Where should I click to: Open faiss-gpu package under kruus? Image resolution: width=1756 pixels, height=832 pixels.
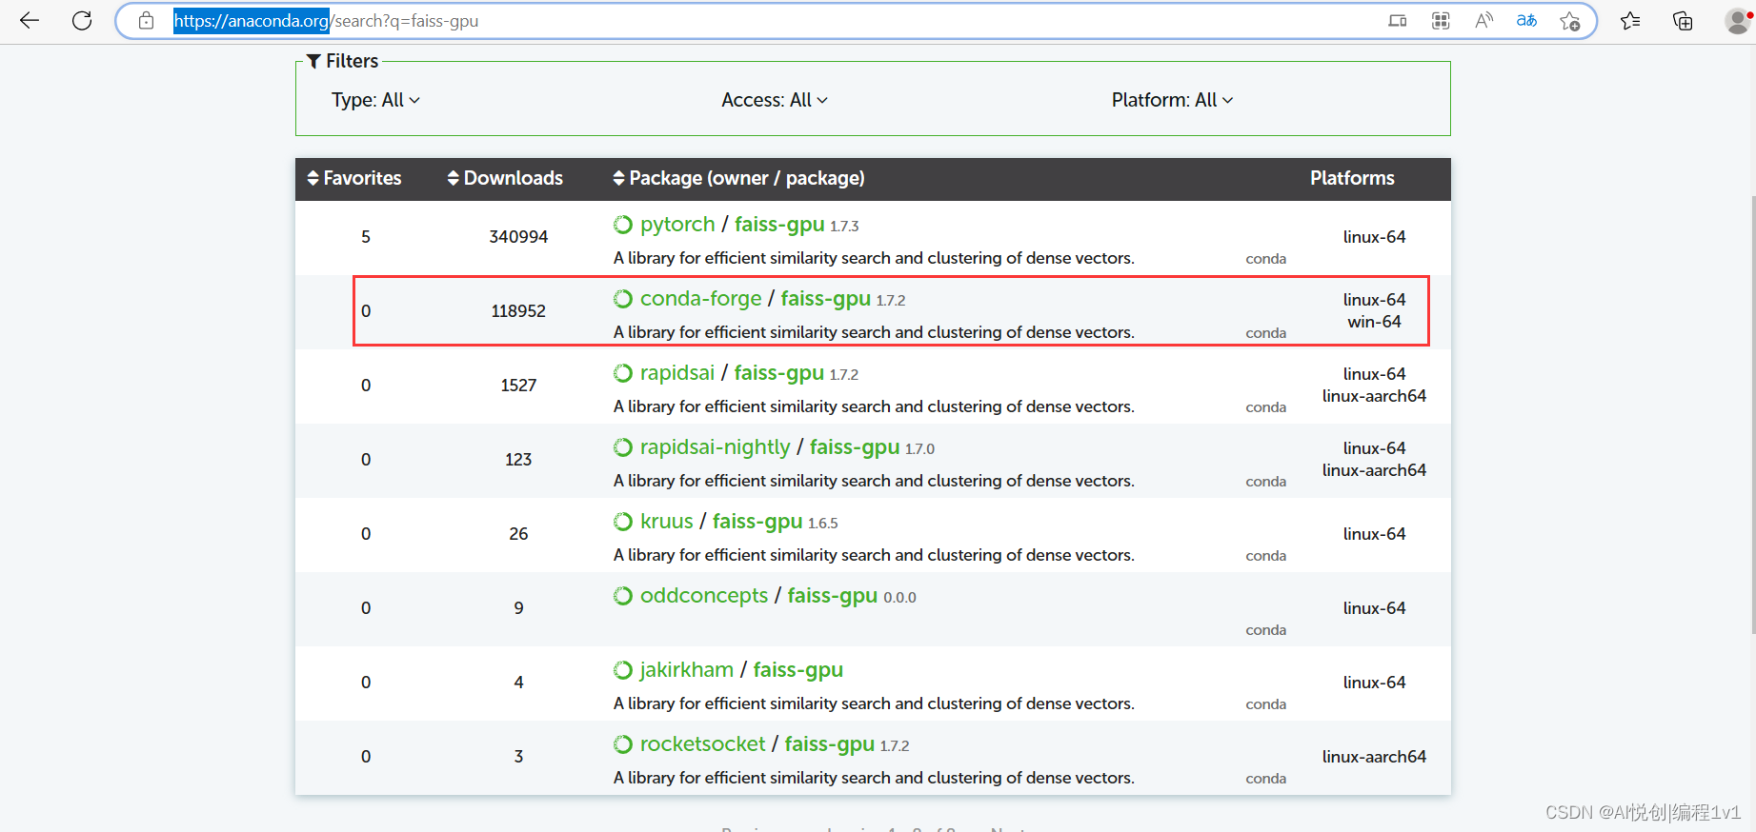tap(757, 522)
